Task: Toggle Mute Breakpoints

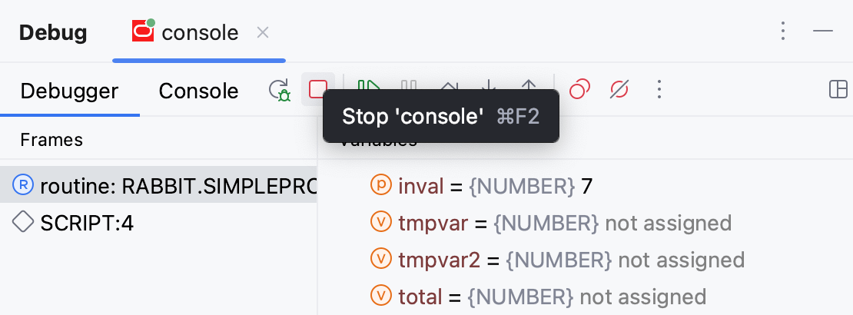Action: click(619, 91)
